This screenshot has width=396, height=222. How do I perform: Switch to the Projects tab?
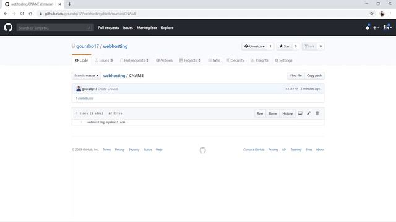pos(190,60)
